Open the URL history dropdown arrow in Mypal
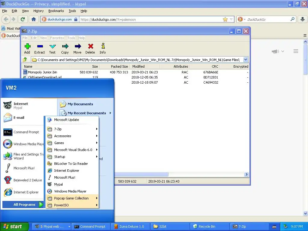308x231 pixels. coord(231,19)
